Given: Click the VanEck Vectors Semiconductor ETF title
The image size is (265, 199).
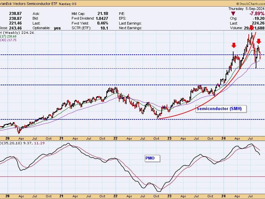Looking at the screenshot, I should (28, 4).
